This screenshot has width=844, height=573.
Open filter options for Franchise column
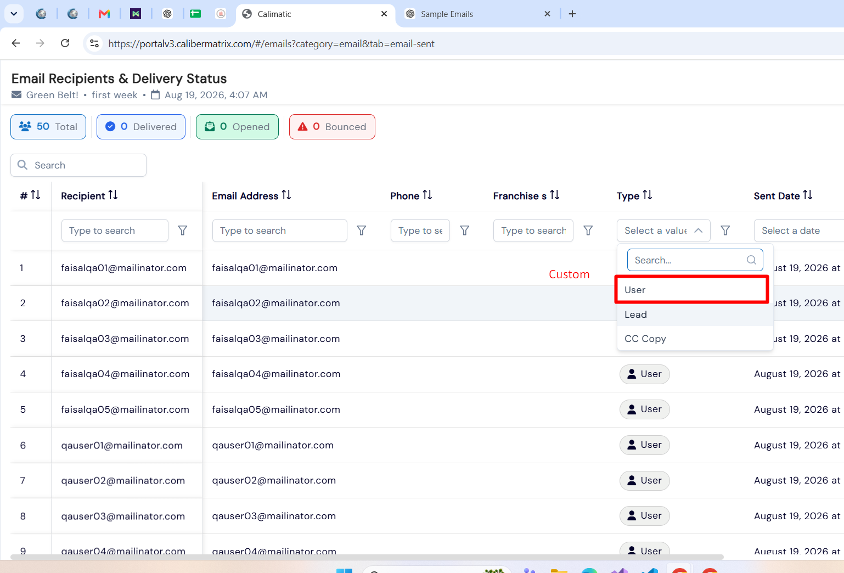588,231
